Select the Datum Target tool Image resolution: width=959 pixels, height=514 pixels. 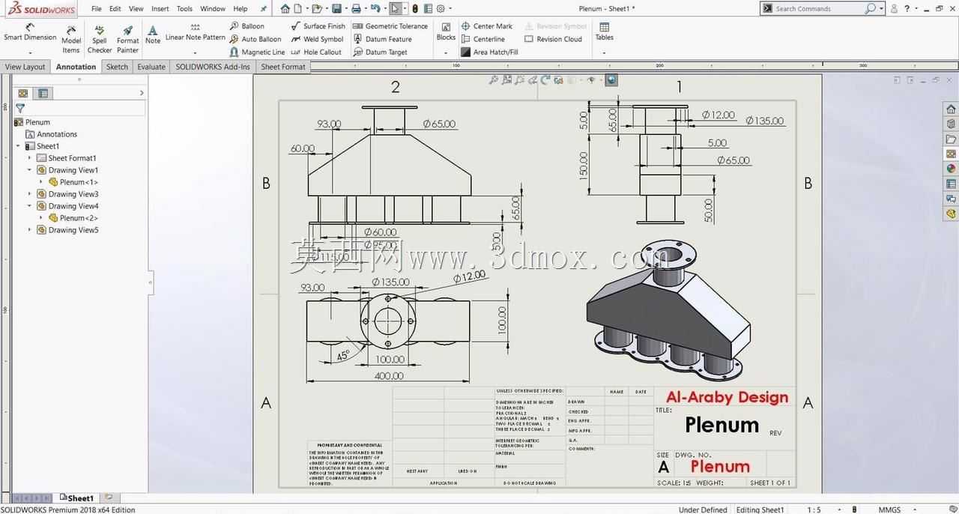point(381,52)
